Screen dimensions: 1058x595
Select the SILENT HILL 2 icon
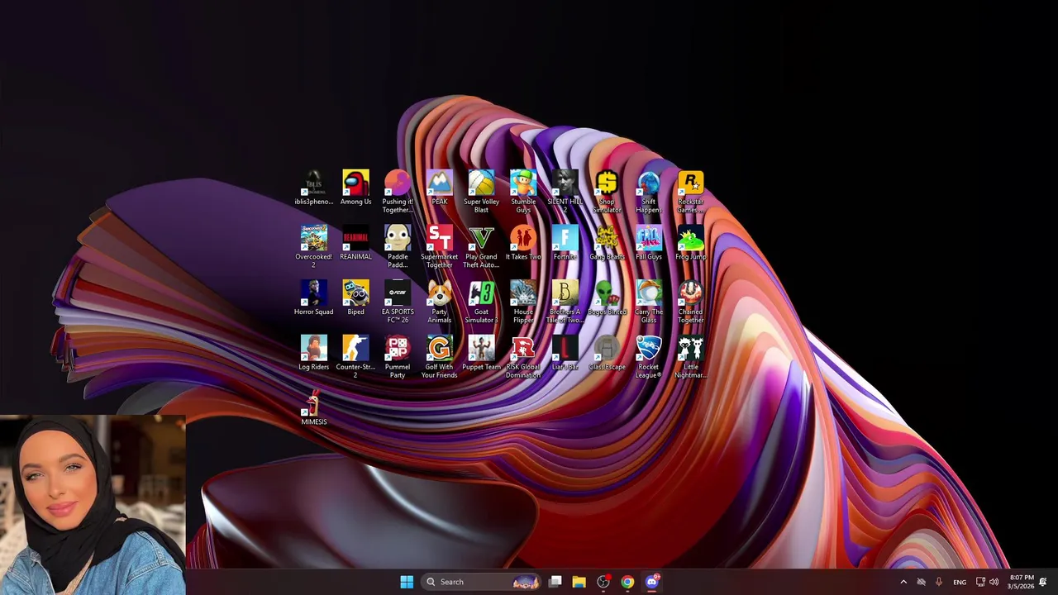tap(565, 192)
